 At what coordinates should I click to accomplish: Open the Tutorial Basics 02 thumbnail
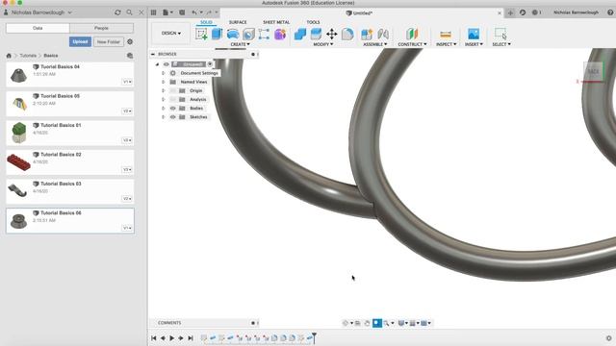pyautogui.click(x=18, y=162)
